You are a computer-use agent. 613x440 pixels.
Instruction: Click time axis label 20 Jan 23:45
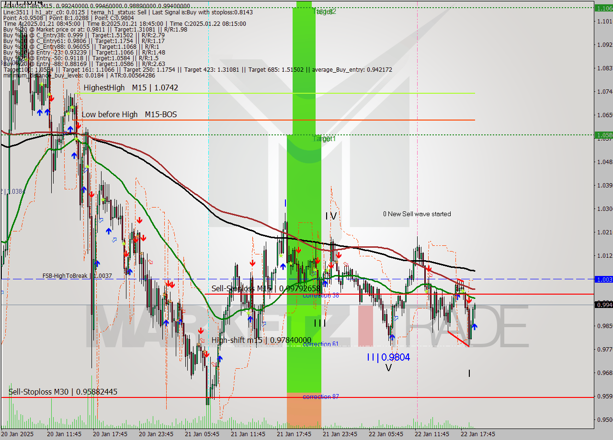click(156, 434)
